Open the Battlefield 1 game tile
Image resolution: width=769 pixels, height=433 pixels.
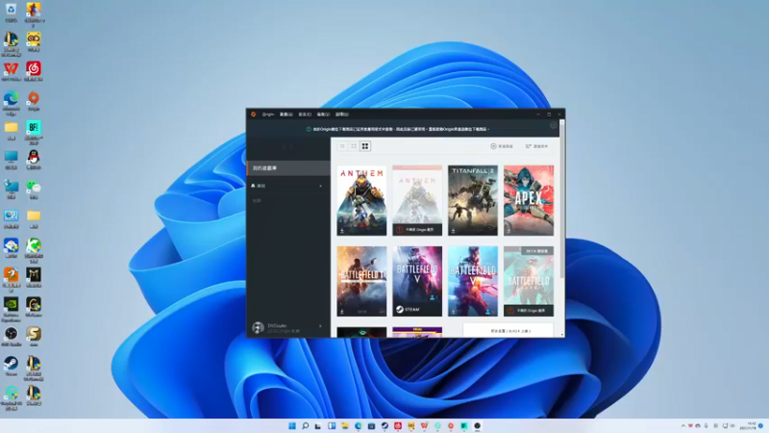(361, 281)
